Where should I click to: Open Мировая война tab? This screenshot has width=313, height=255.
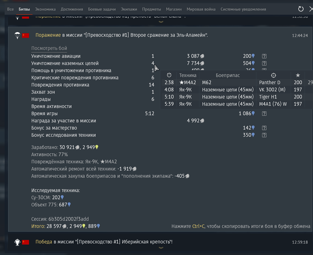(x=201, y=9)
